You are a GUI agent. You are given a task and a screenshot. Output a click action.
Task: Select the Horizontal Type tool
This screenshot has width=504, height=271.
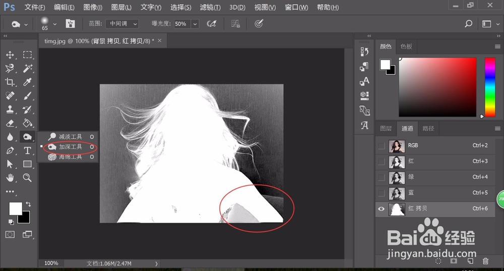pyautogui.click(x=27, y=150)
